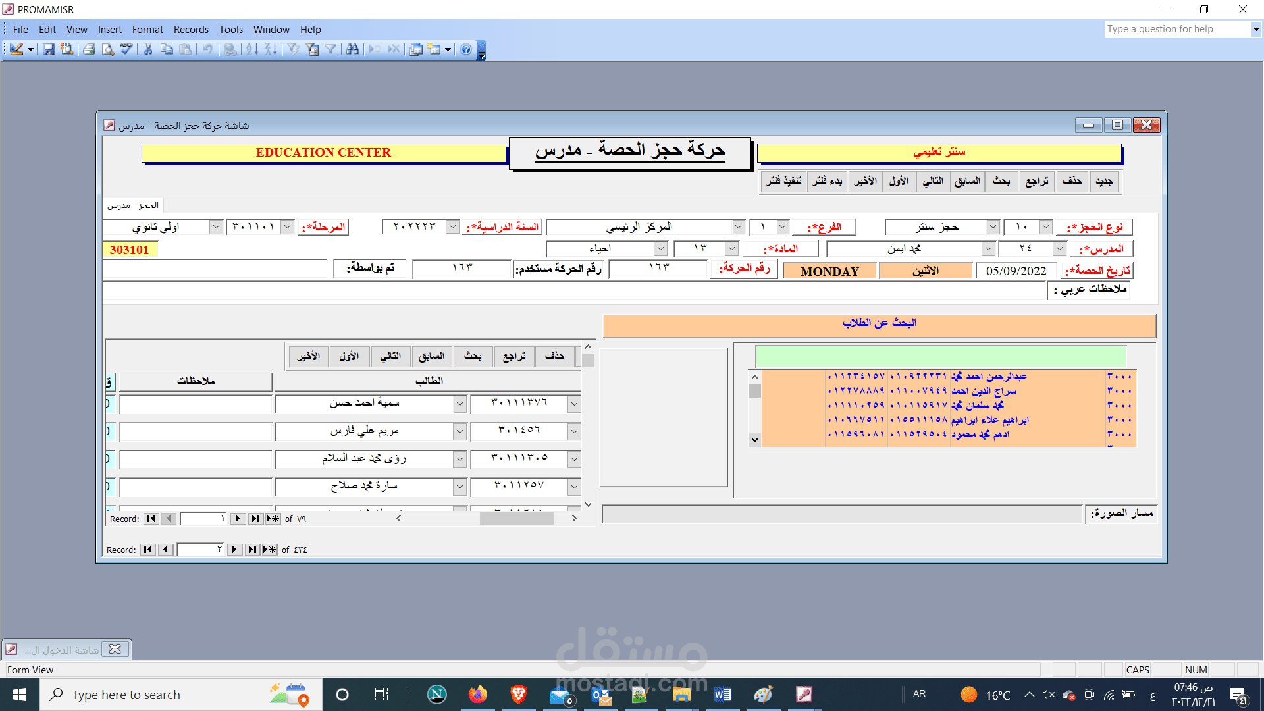Expand the سمية احمد حسن student dropdown

[460, 404]
